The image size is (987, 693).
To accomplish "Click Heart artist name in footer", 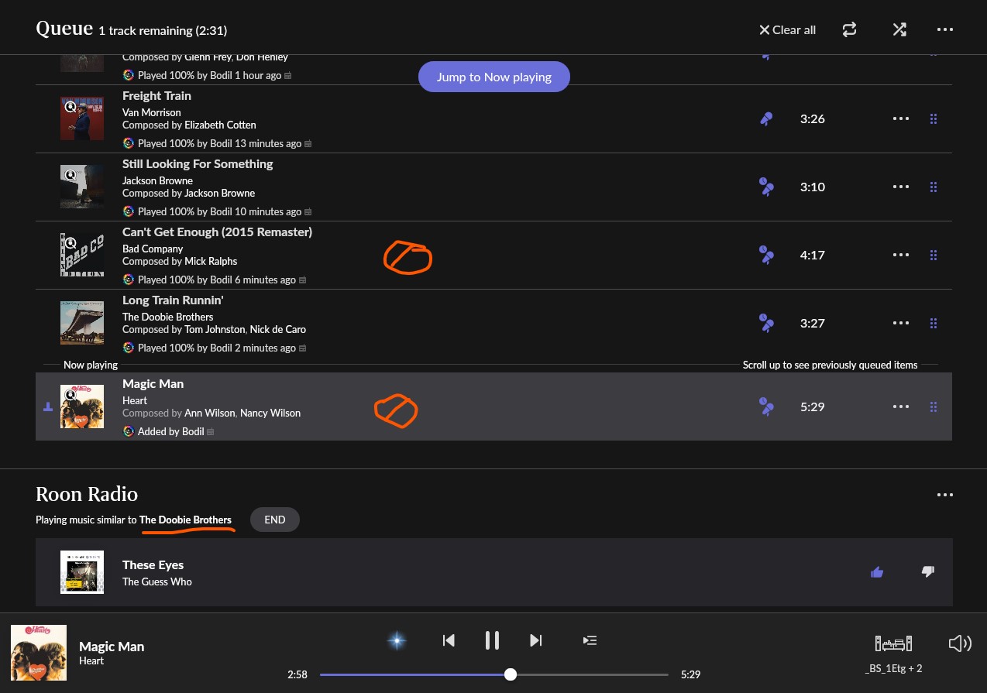I will click(91, 660).
